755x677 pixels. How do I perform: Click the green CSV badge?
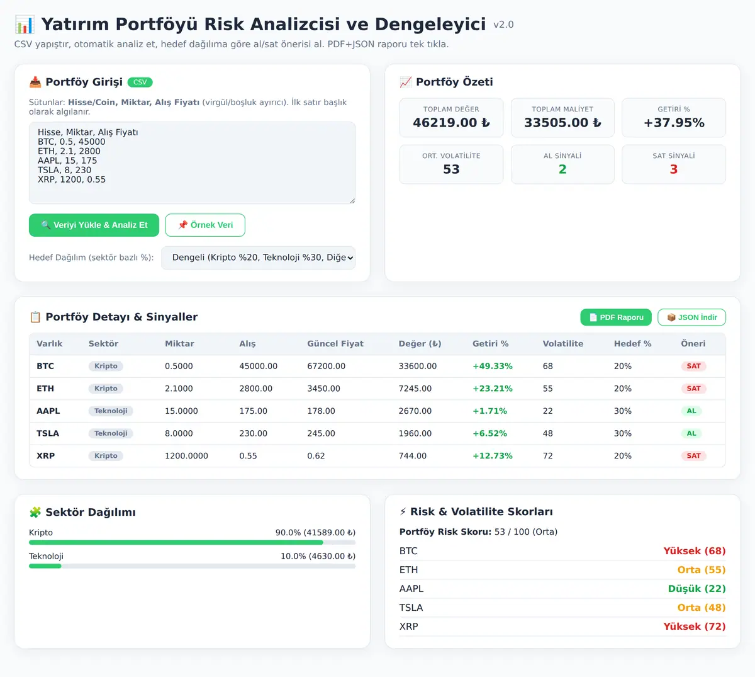[x=140, y=82]
